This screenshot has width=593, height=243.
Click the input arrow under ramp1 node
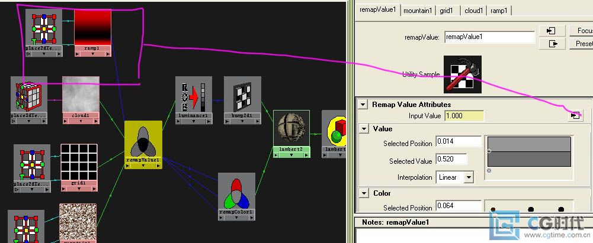[x=77, y=54]
